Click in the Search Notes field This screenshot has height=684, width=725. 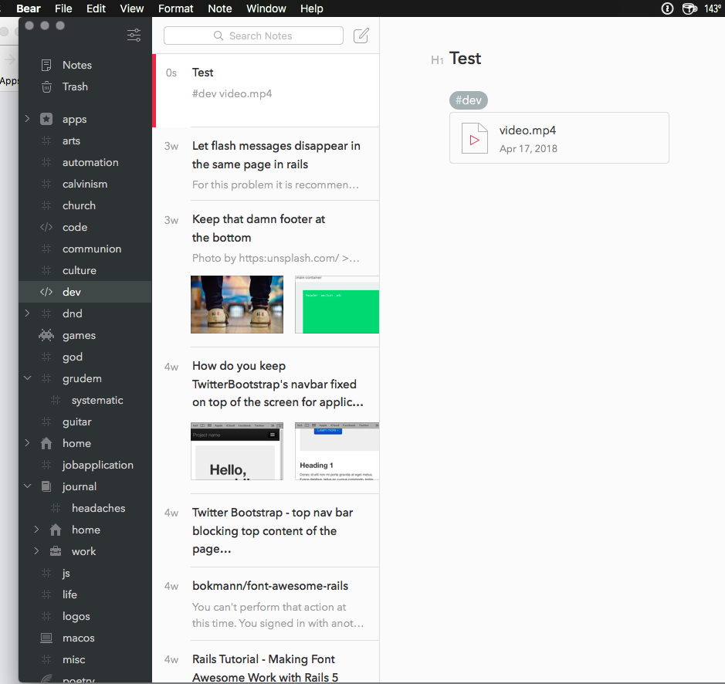click(x=253, y=36)
